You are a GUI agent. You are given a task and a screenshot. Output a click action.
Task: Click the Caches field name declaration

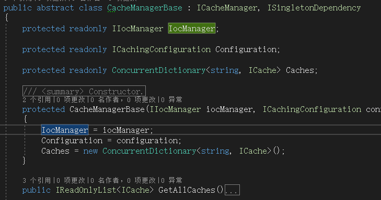click(x=300, y=70)
